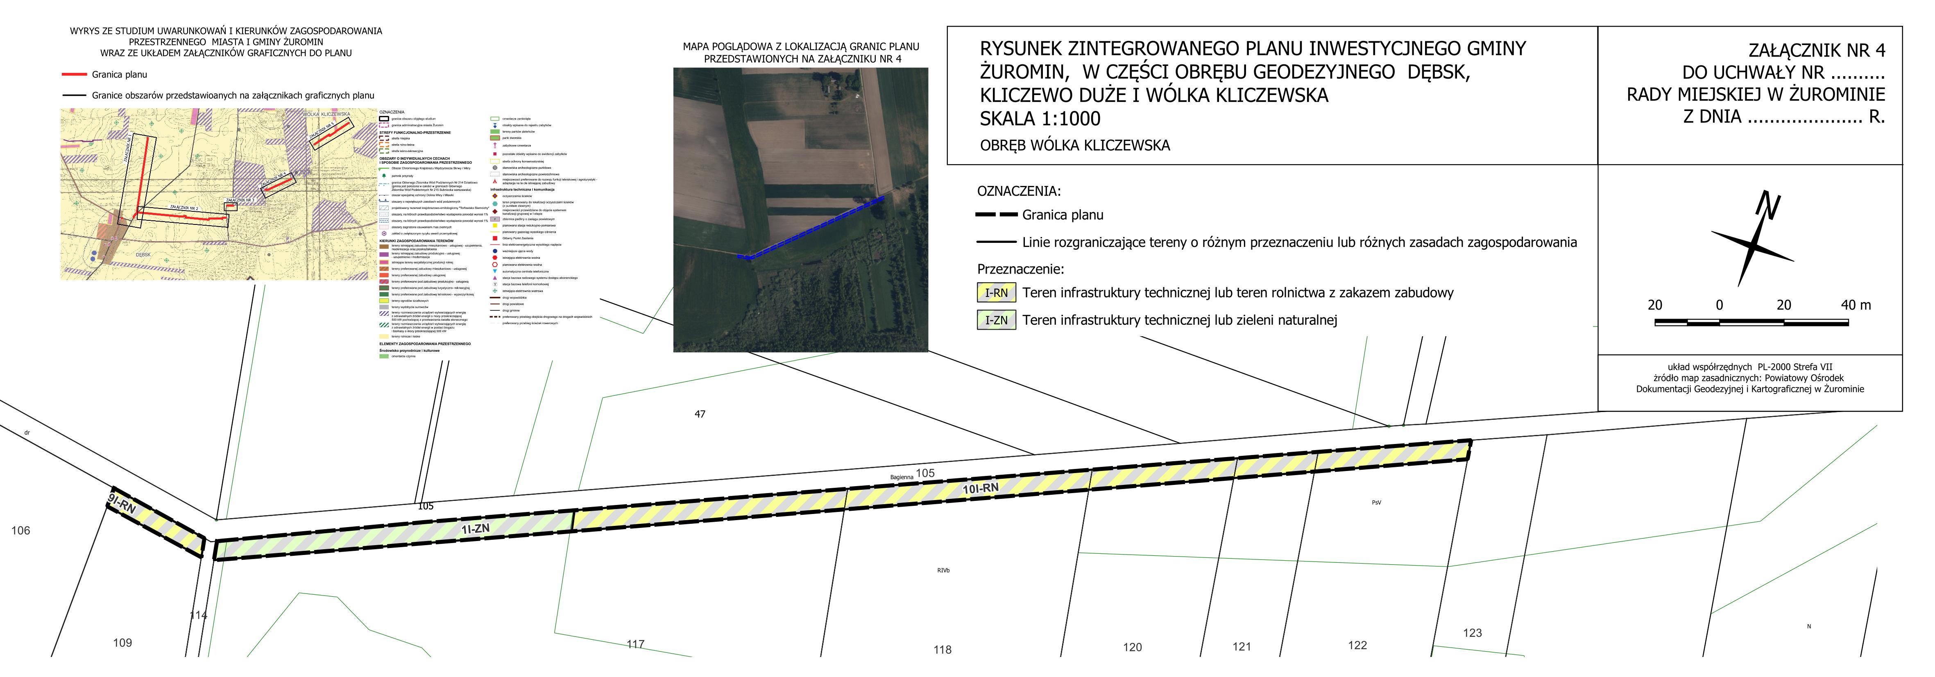Click the I-ZN legend swatch
Screen dimensions: 1935x677
click(x=996, y=320)
